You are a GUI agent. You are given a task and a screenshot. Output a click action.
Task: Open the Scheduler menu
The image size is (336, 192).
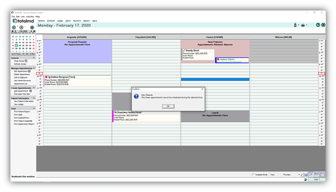[x=51, y=21]
